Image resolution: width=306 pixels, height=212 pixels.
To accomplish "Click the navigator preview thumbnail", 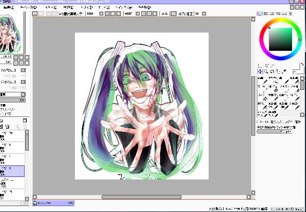I will pyautogui.click(x=11, y=33).
